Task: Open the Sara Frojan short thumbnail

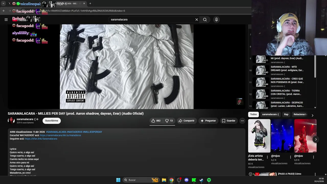Action: pos(259,136)
